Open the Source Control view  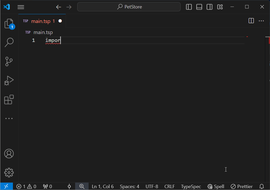(9, 61)
